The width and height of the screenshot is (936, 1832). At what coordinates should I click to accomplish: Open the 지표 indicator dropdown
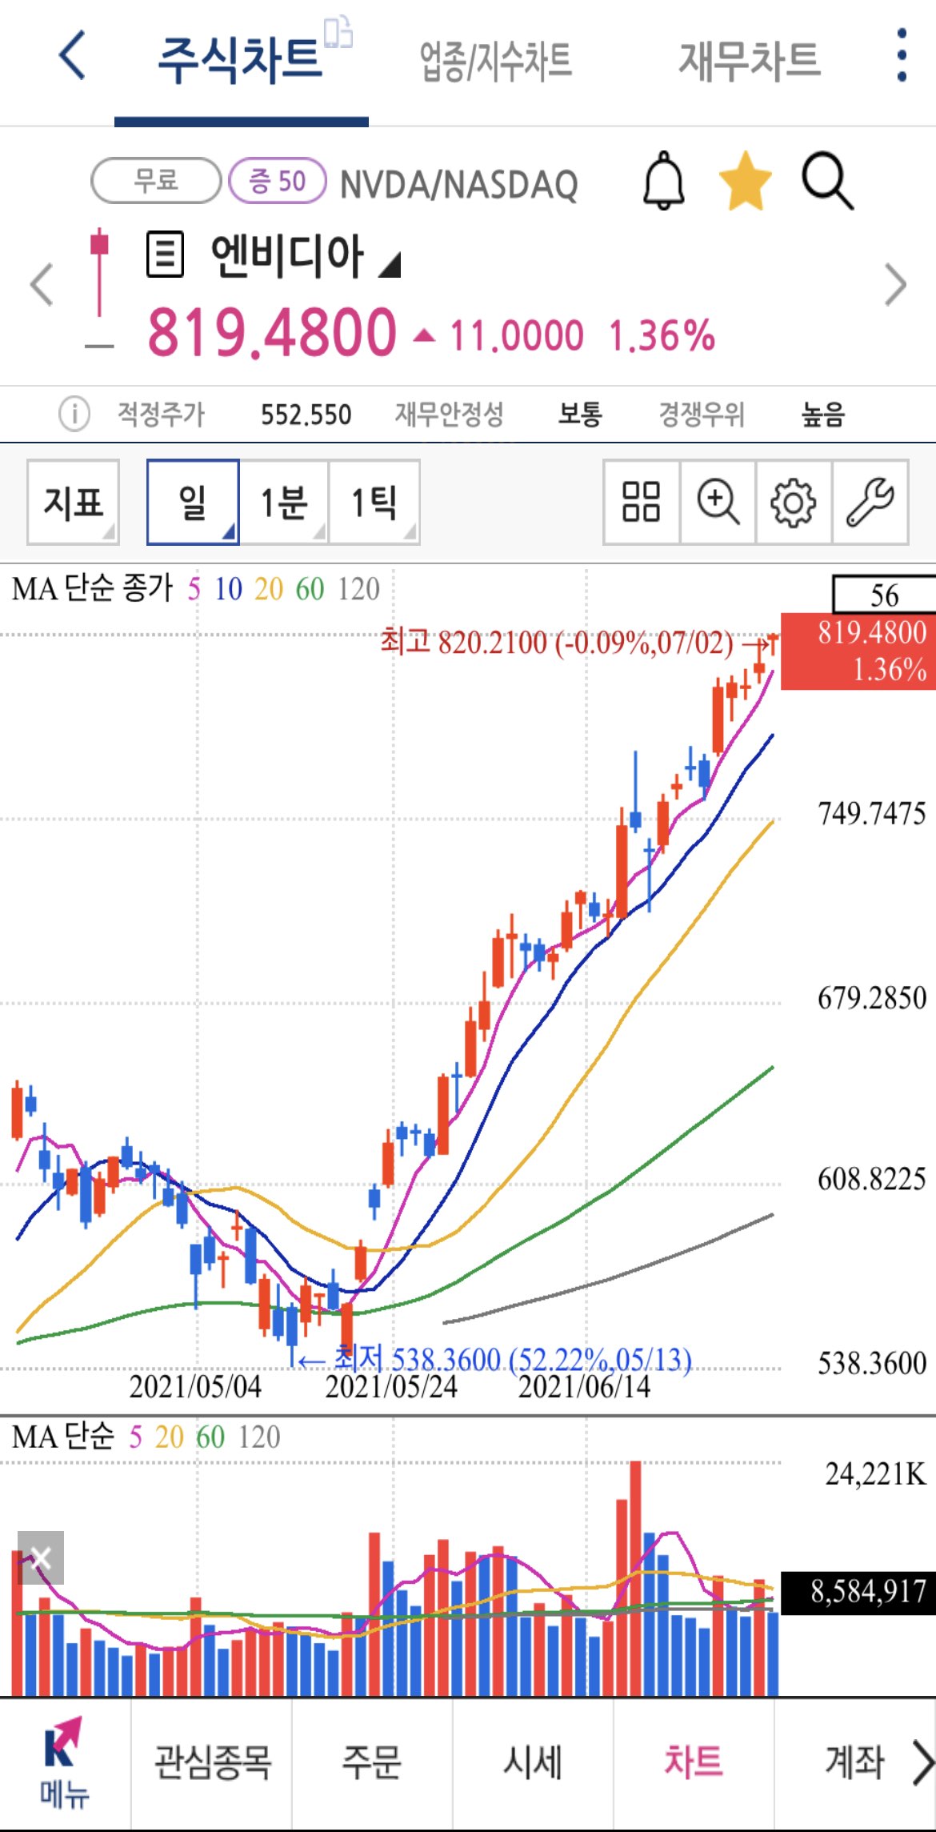tap(73, 502)
